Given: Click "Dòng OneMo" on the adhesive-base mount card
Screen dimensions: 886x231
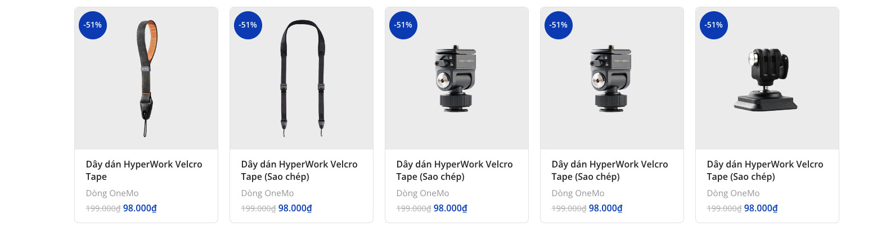Looking at the screenshot, I should click(734, 193).
